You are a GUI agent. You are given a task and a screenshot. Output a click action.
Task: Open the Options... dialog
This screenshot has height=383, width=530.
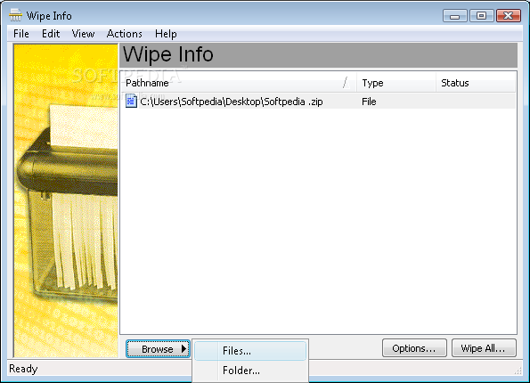(x=414, y=348)
